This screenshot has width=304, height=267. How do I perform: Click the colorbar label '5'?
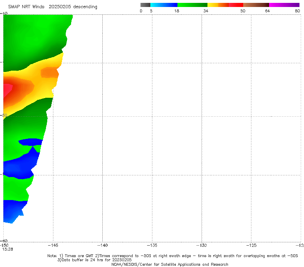(x=151, y=11)
